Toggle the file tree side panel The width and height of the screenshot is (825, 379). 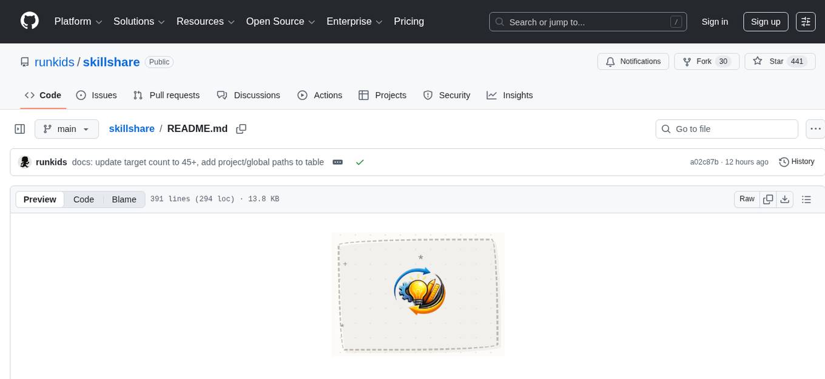click(19, 128)
